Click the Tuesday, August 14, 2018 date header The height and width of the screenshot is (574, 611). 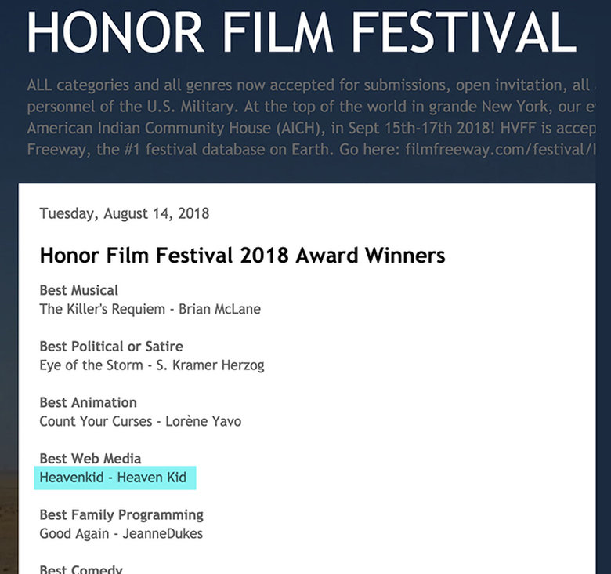coord(124,213)
